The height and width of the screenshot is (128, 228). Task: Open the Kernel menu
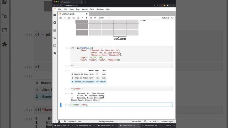85,9
